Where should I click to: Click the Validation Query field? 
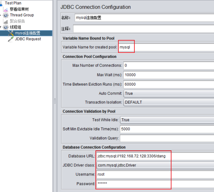click(167, 138)
